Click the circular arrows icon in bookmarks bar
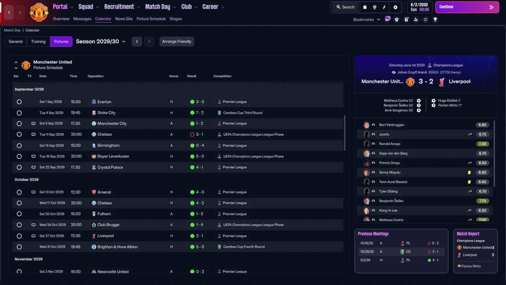Screen dimensions: 506x285 click(x=425, y=19)
